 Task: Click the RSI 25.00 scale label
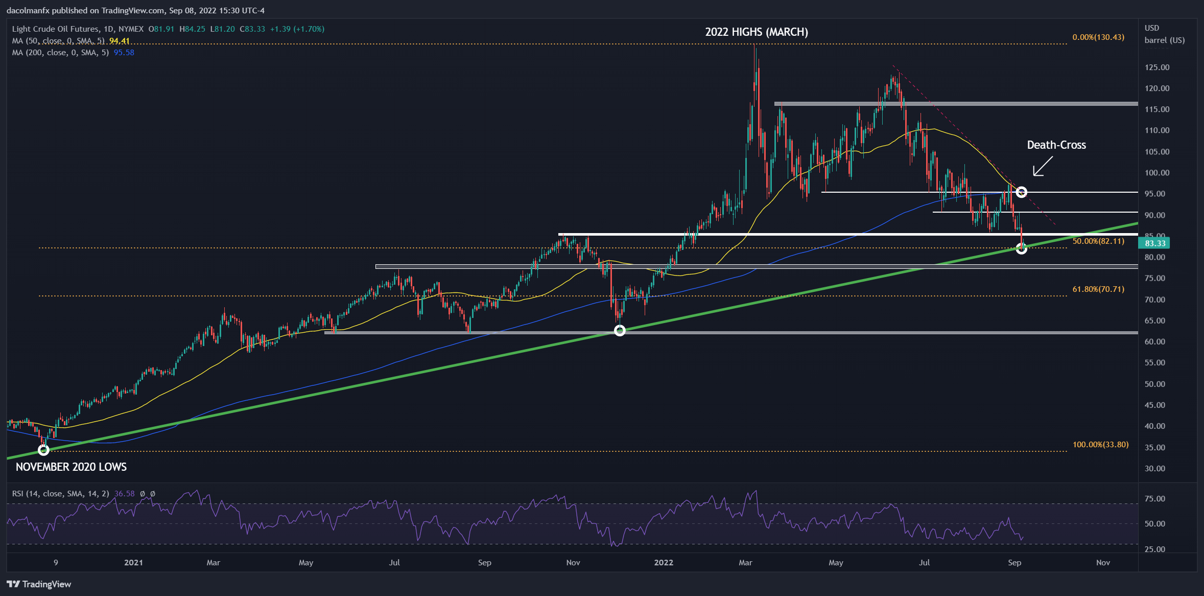(x=1155, y=549)
